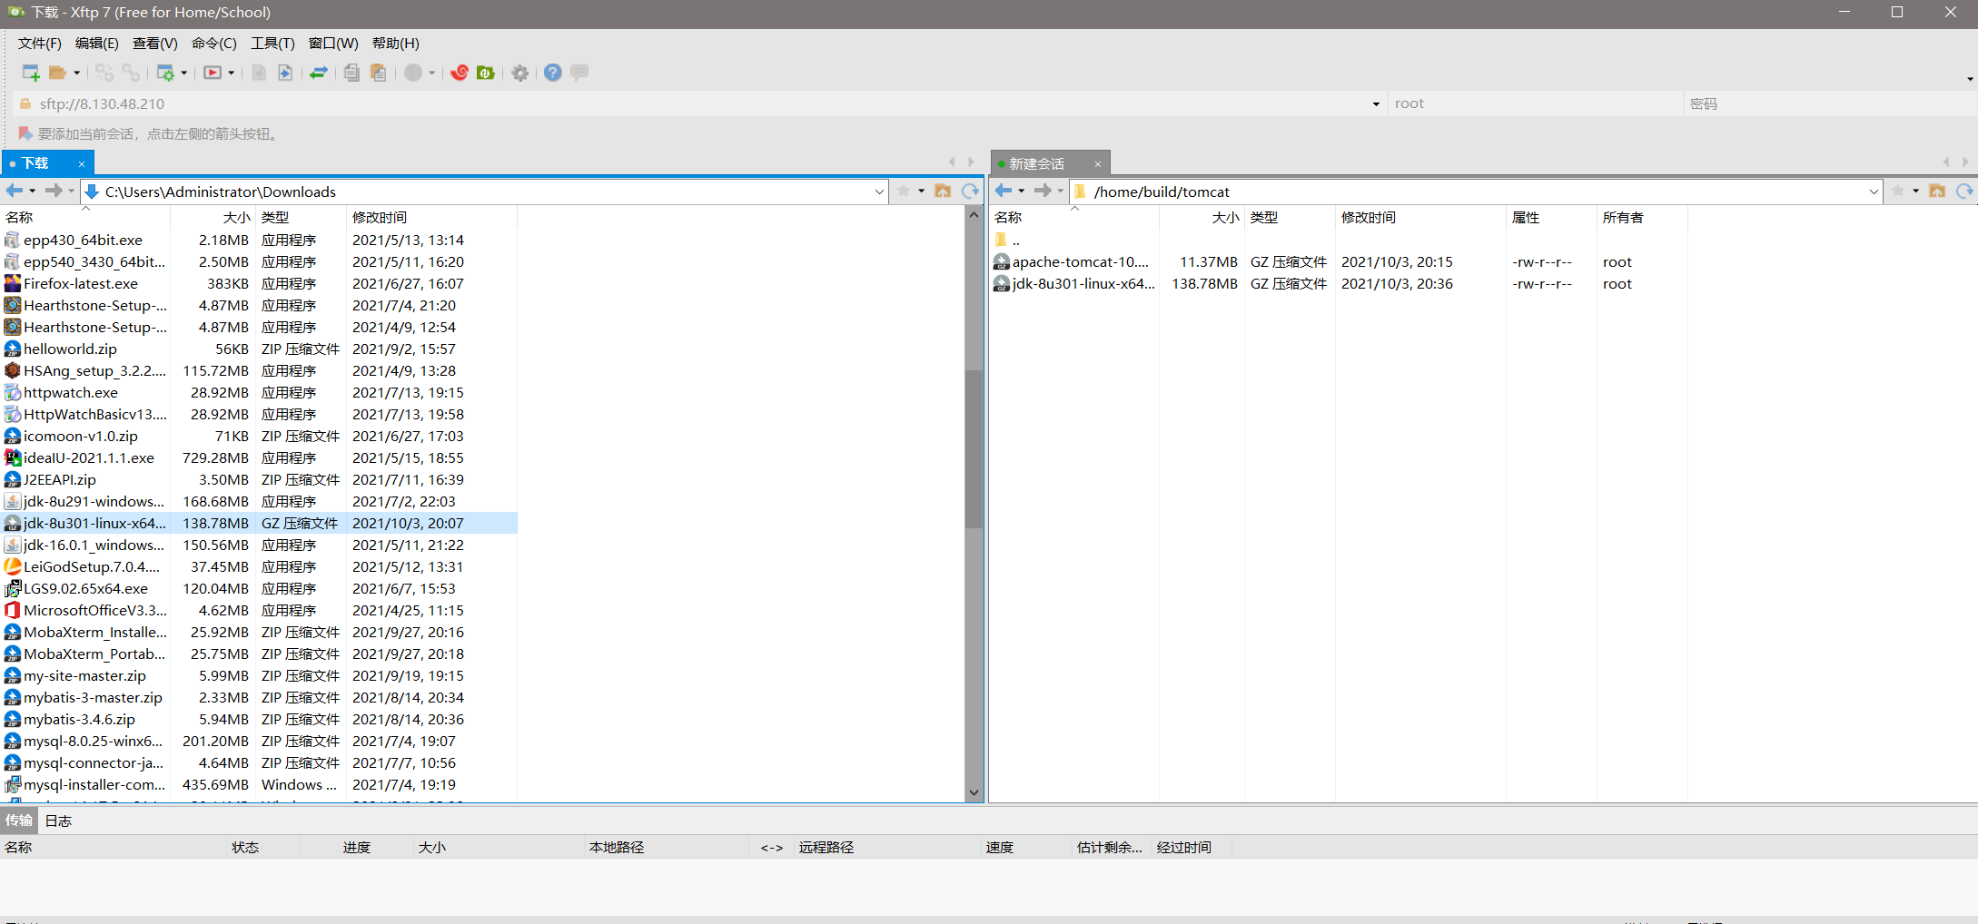Click the local scrollbar down arrow
This screenshot has width=1978, height=924.
tap(974, 792)
